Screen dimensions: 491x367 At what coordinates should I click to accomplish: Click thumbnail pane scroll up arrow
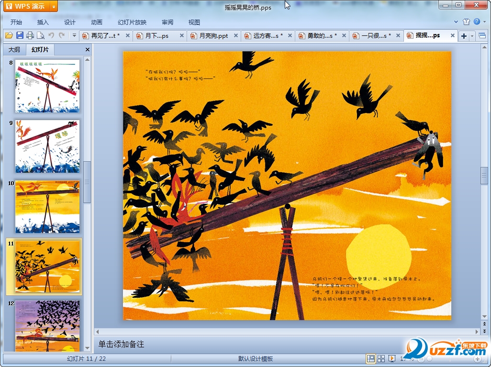click(x=88, y=59)
